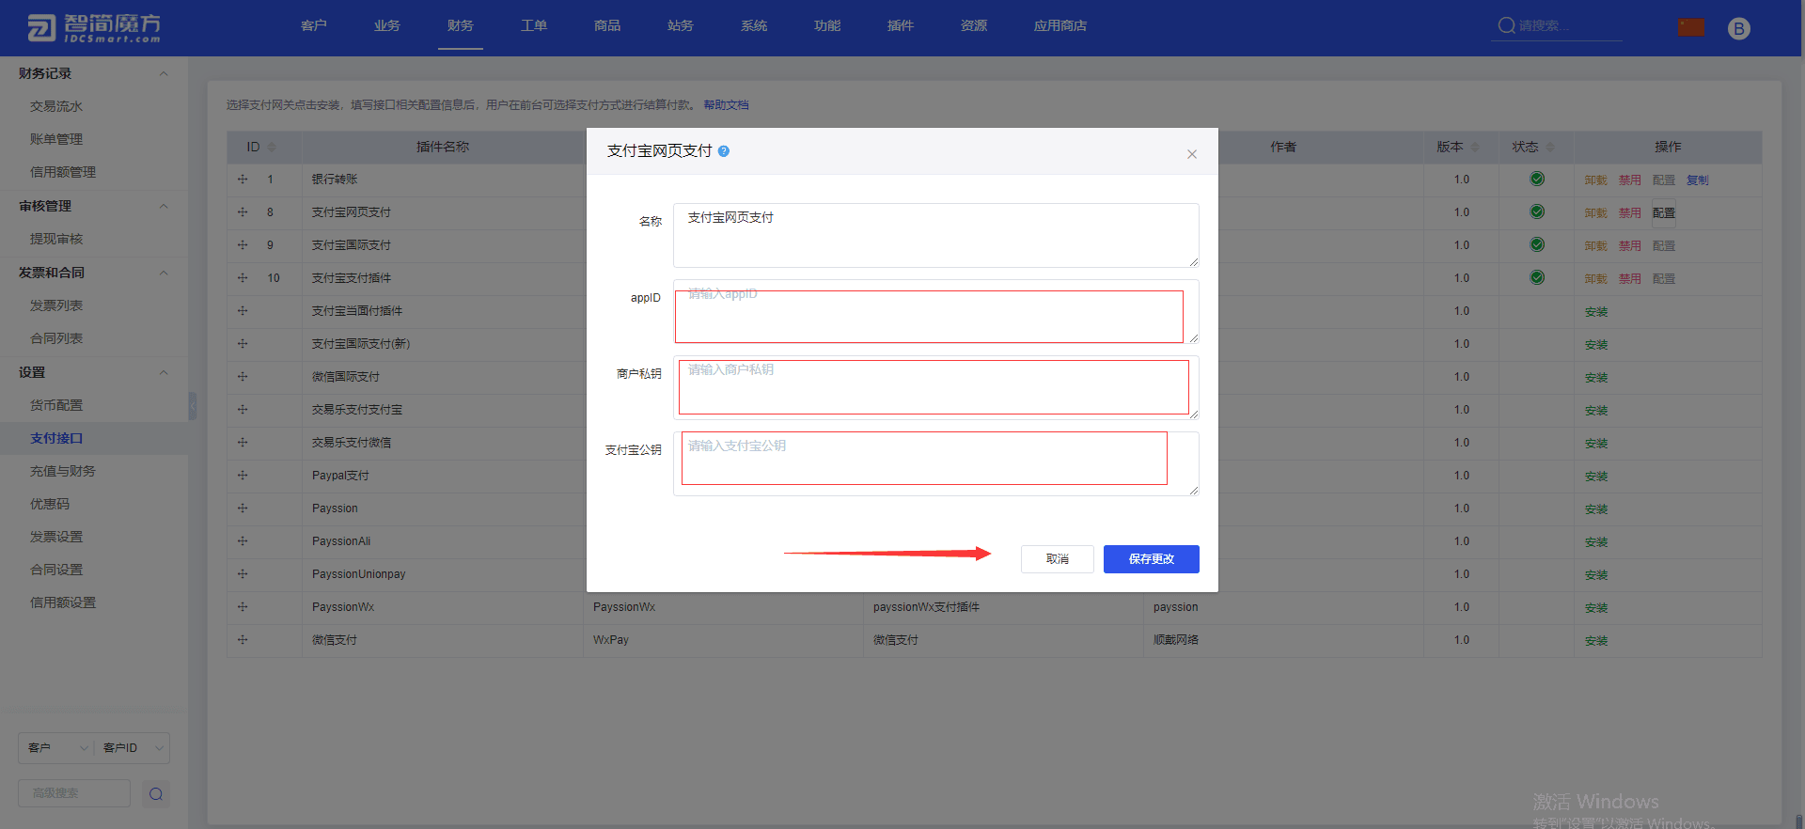The width and height of the screenshot is (1805, 829).
Task: Focus the 支付宝公钥 input field
Action: coord(935,463)
